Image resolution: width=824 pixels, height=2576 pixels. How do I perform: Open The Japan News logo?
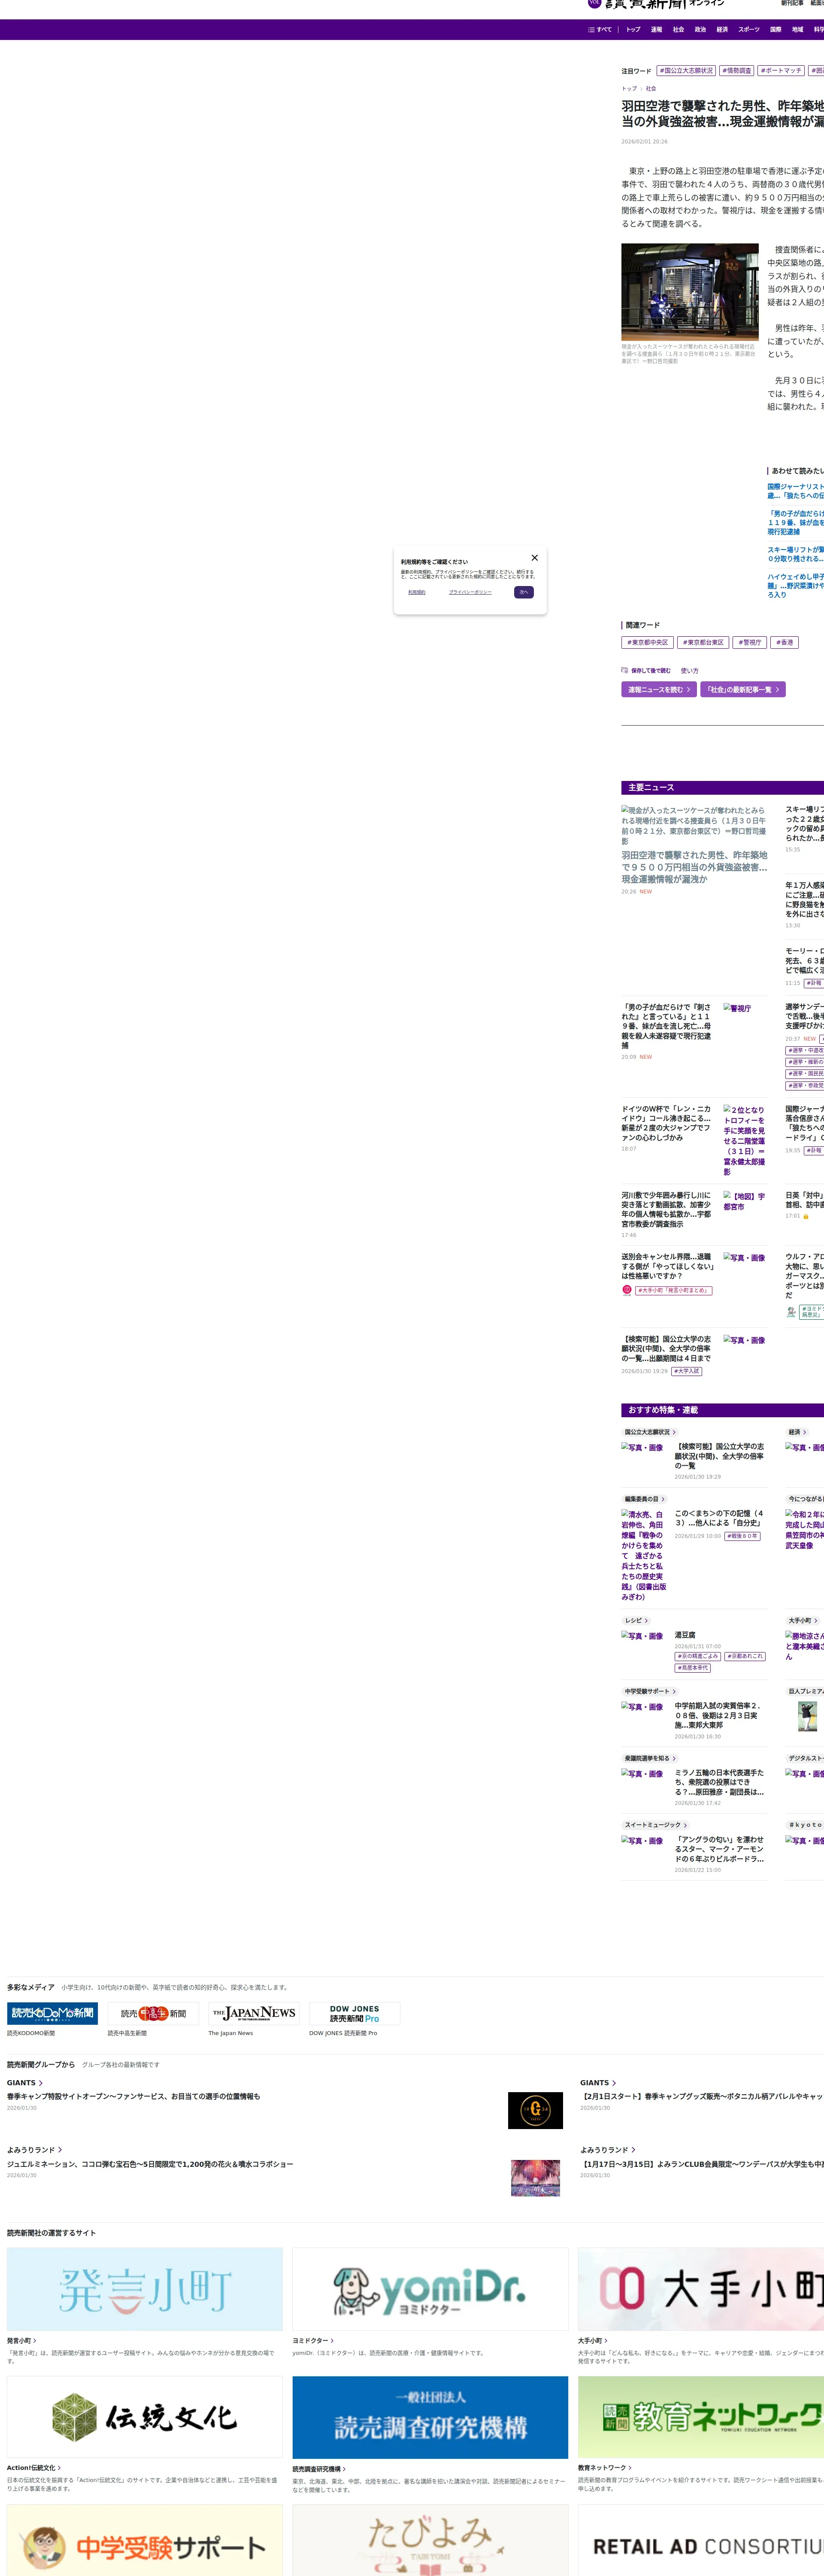(254, 2013)
